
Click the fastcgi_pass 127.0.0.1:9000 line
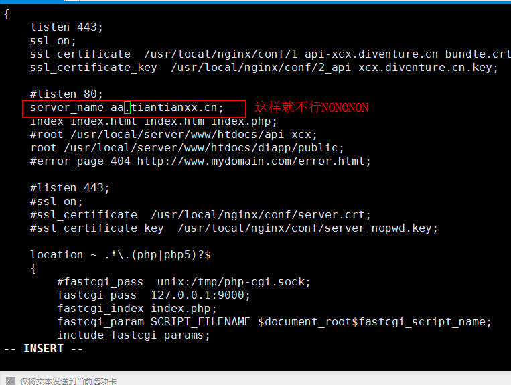pos(153,295)
